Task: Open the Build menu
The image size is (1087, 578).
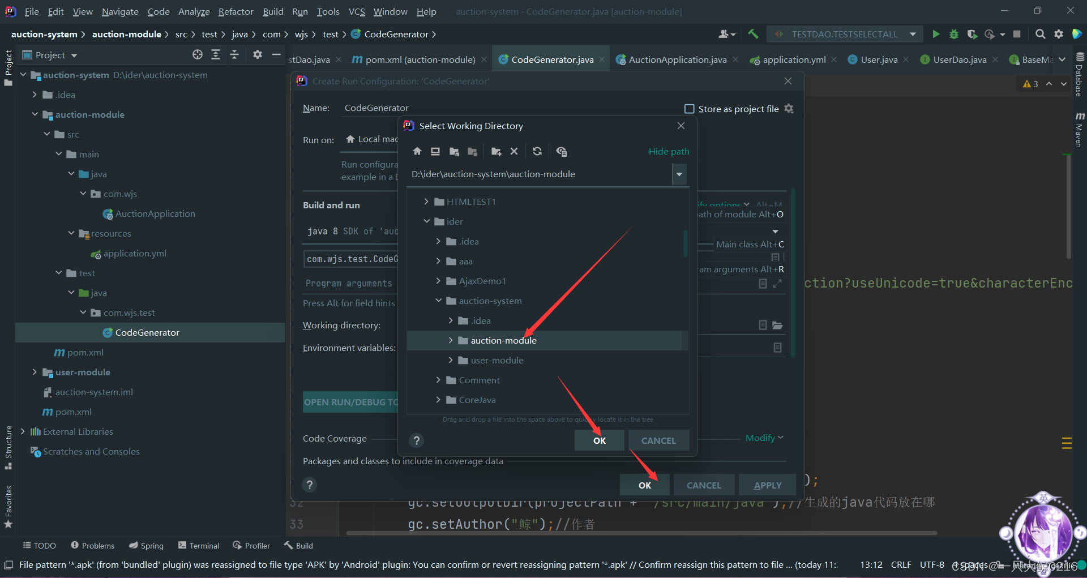Action: 273,11
